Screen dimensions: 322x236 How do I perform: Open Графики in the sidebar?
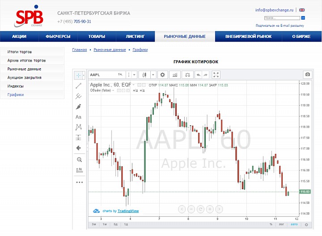[x=32, y=95]
